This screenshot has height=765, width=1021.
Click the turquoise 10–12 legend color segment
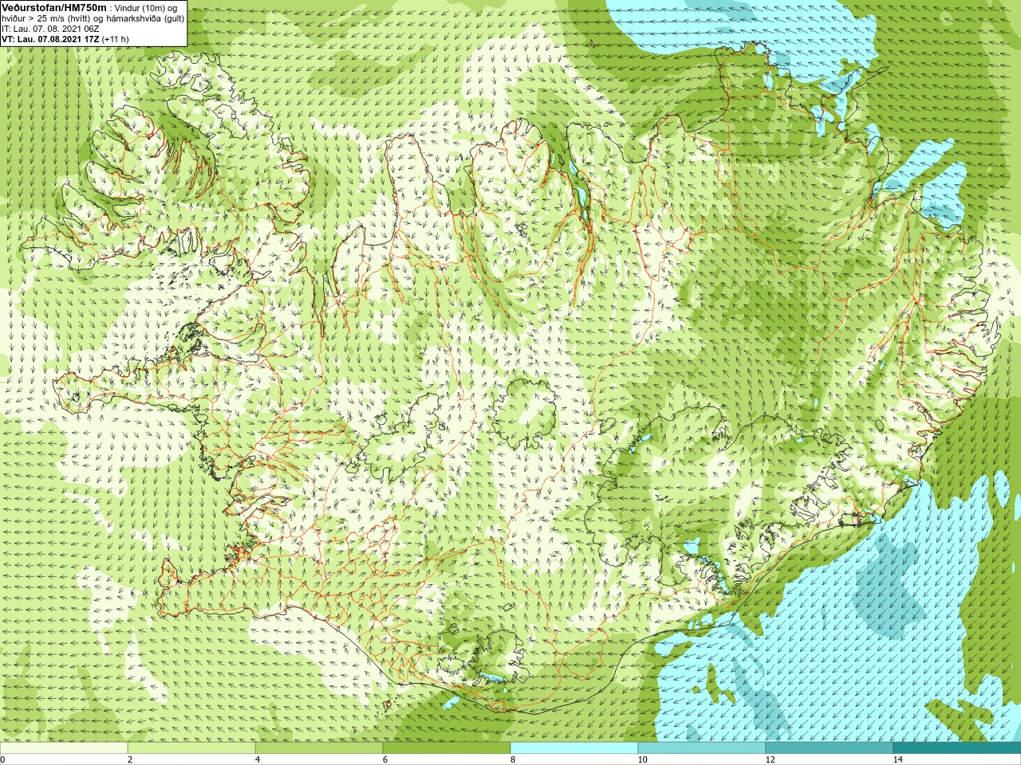(x=702, y=748)
